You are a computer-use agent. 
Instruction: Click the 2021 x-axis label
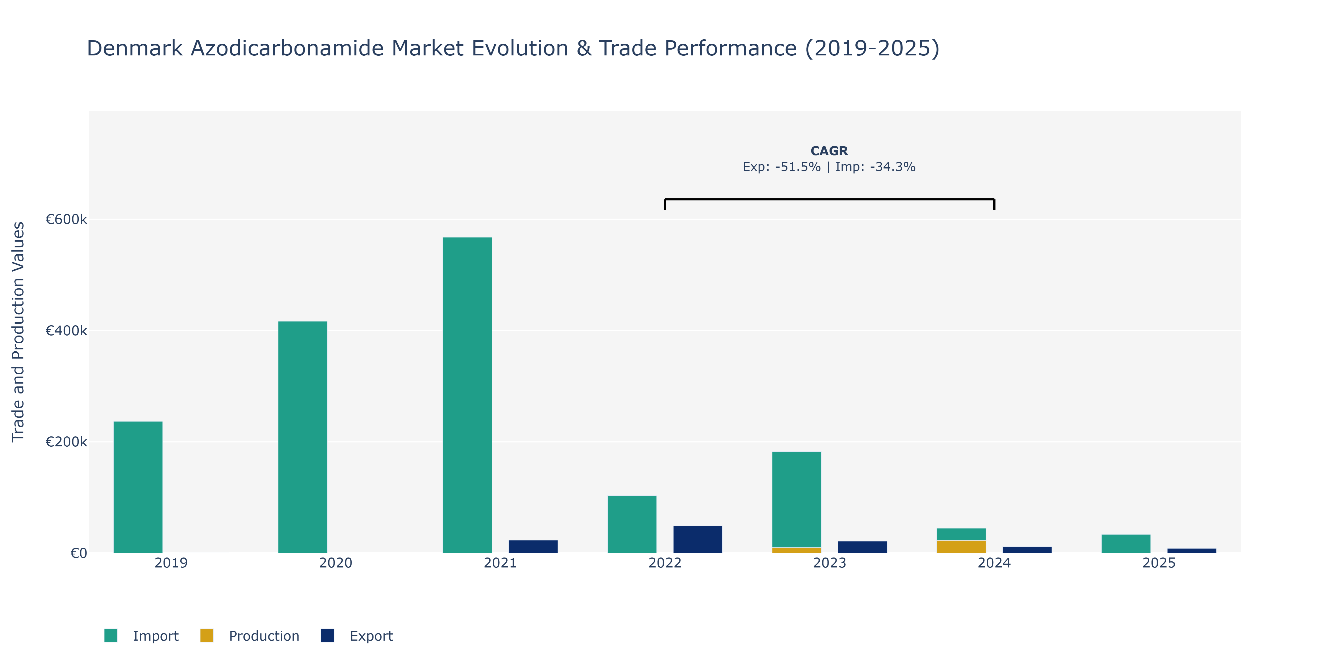500,563
